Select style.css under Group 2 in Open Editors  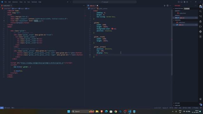pyautogui.click(x=182, y=18)
